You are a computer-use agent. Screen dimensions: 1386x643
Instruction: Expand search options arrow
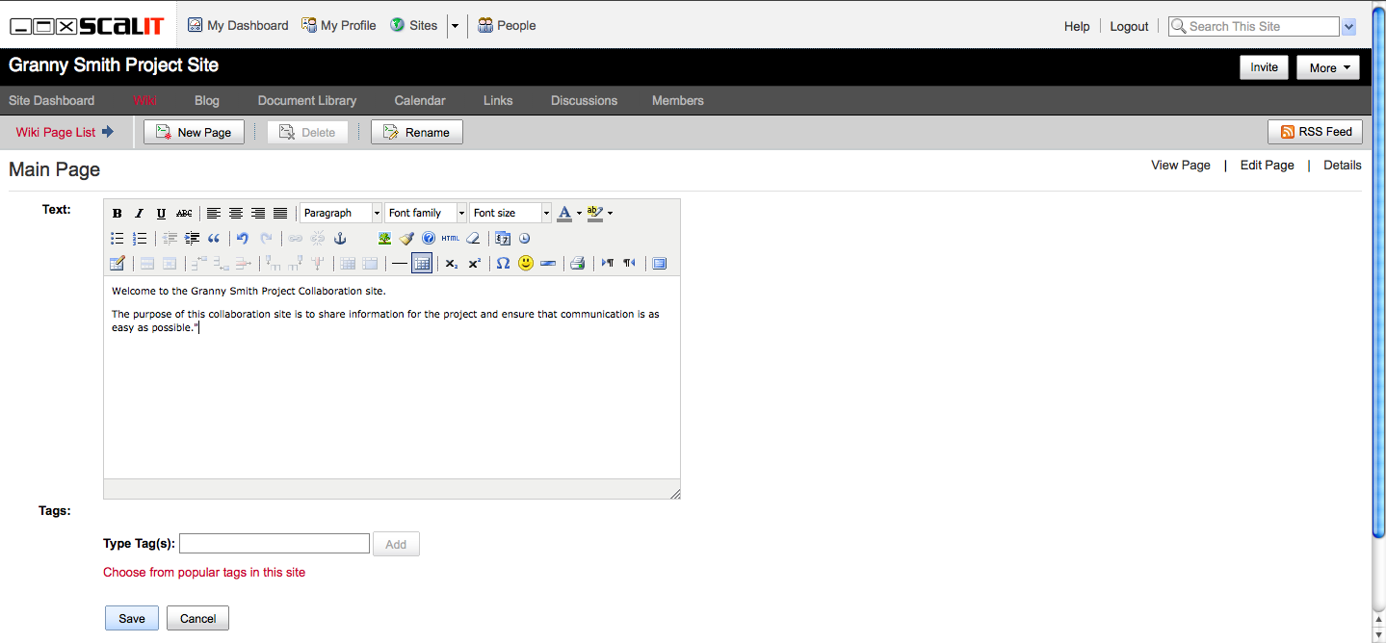tap(1348, 27)
